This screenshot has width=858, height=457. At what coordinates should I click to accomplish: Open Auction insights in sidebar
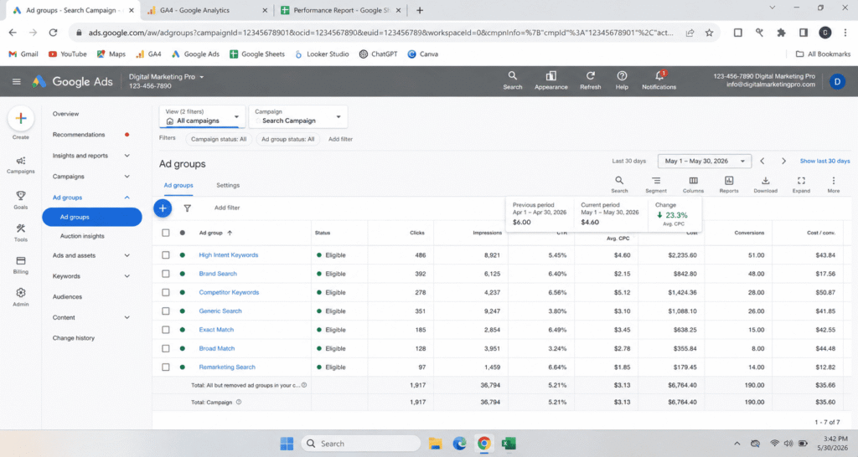point(82,236)
